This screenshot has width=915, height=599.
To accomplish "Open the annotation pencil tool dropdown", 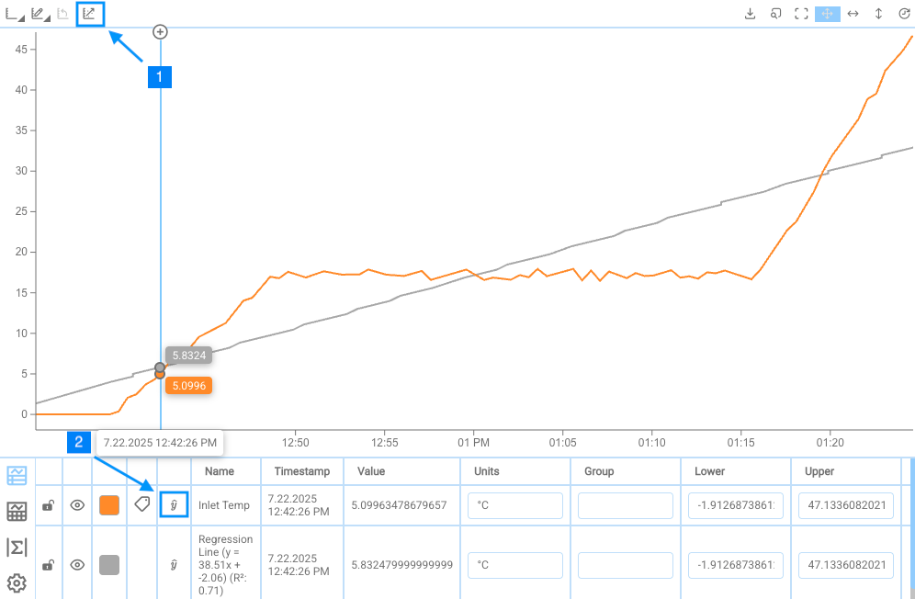I will point(40,14).
